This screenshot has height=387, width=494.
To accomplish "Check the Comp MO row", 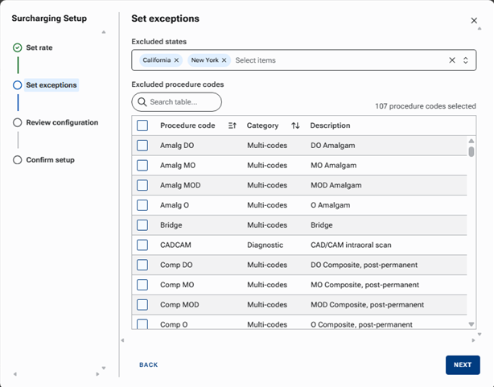I will tap(142, 285).
